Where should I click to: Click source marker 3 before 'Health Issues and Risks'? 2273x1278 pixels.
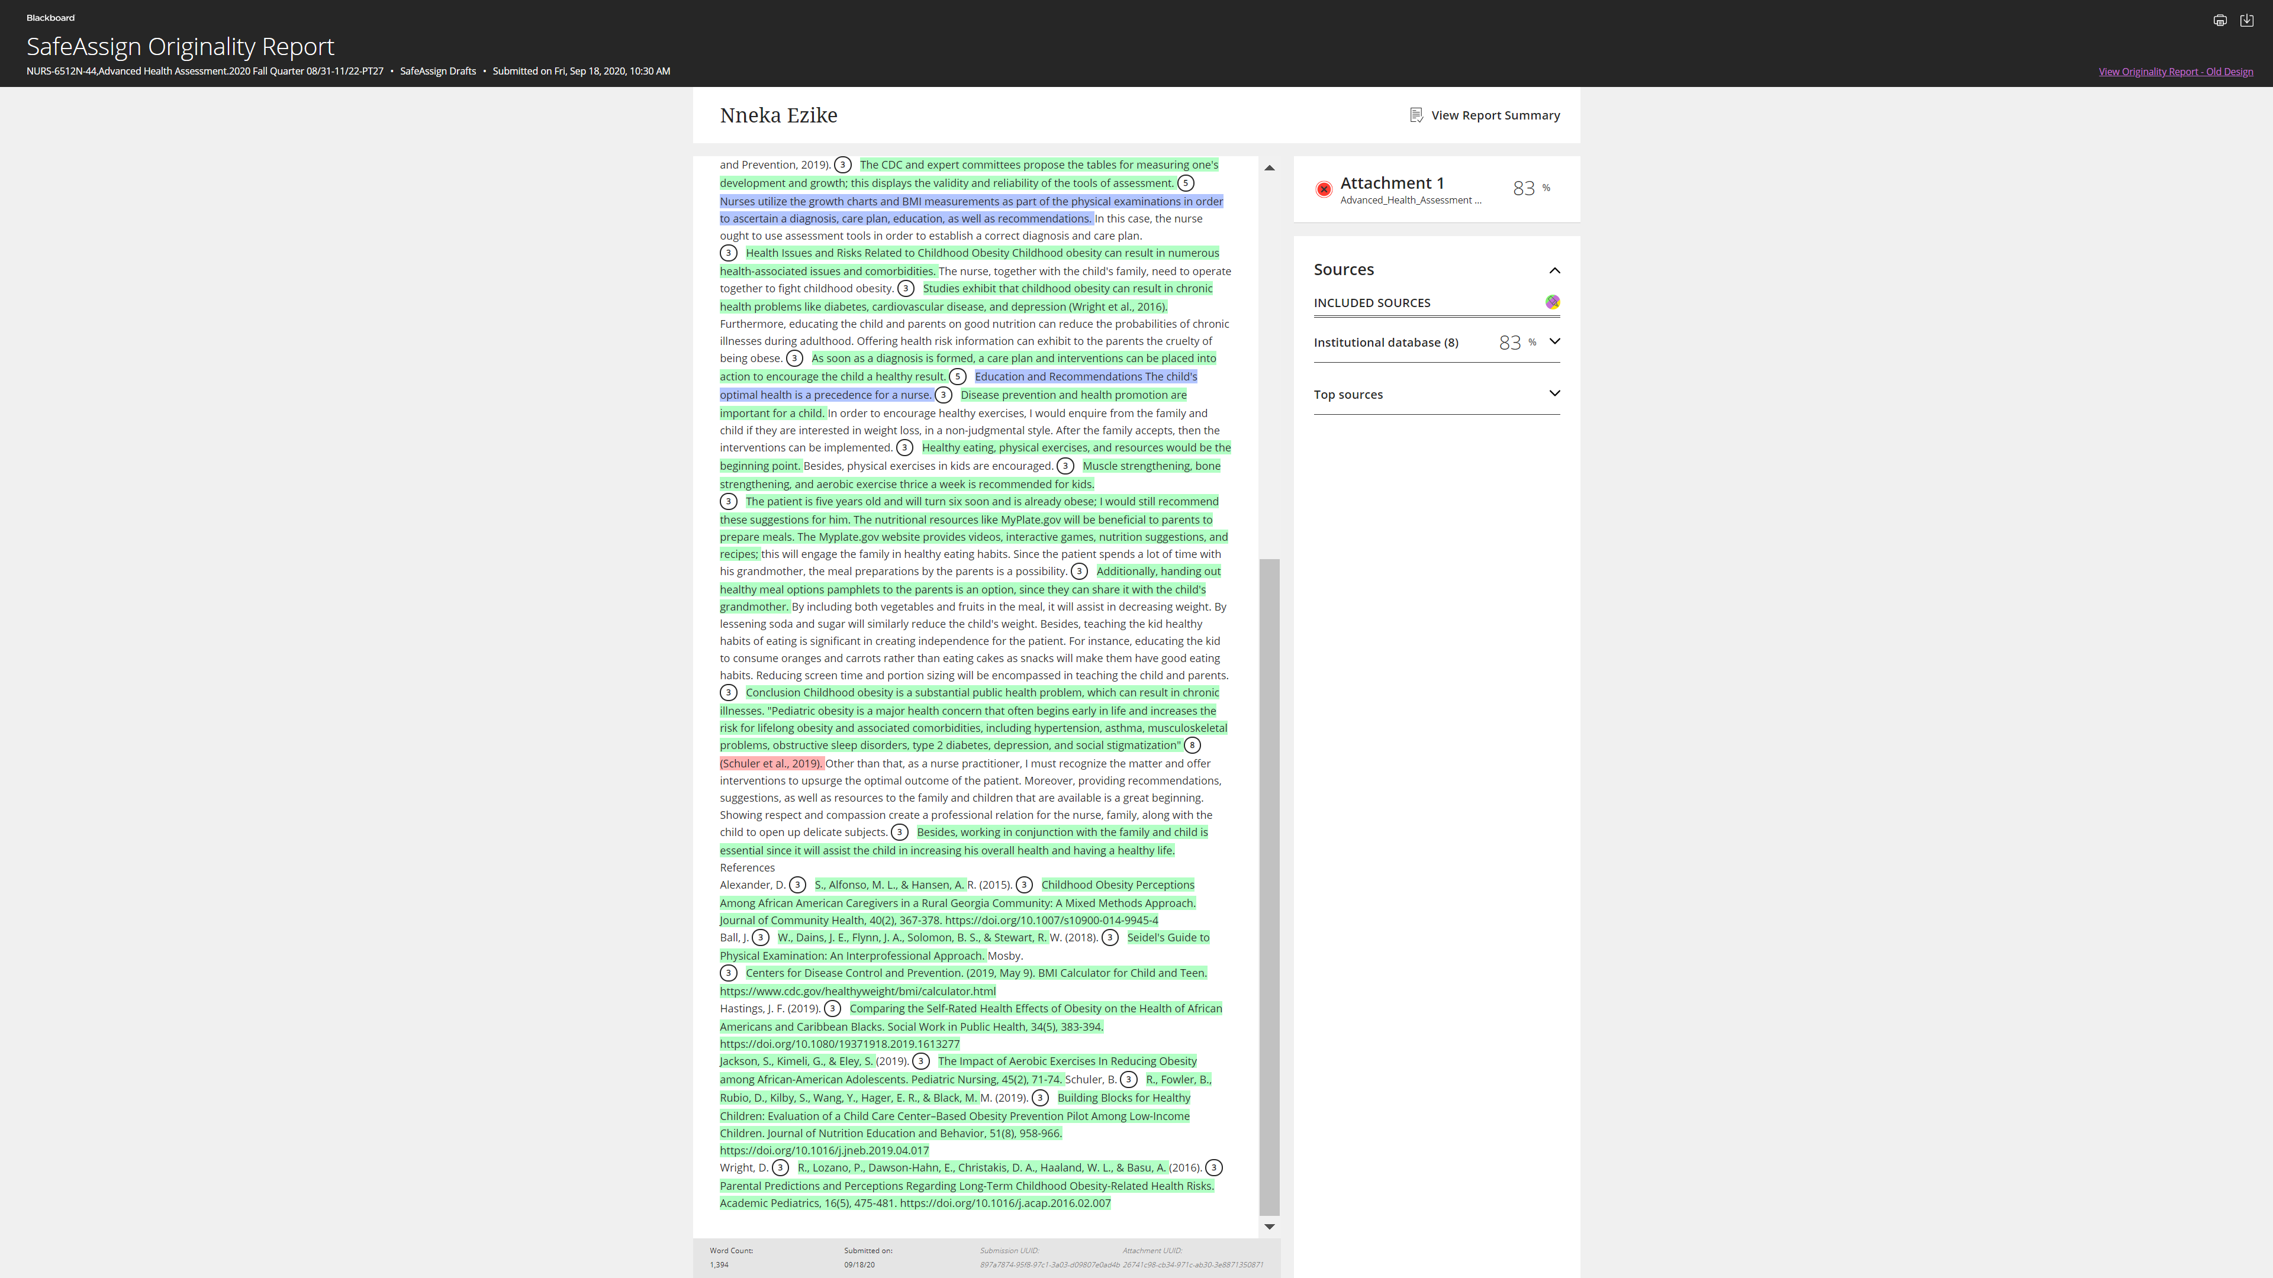point(728,253)
